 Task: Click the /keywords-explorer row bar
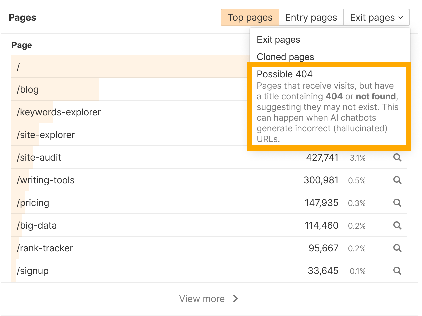click(x=59, y=112)
